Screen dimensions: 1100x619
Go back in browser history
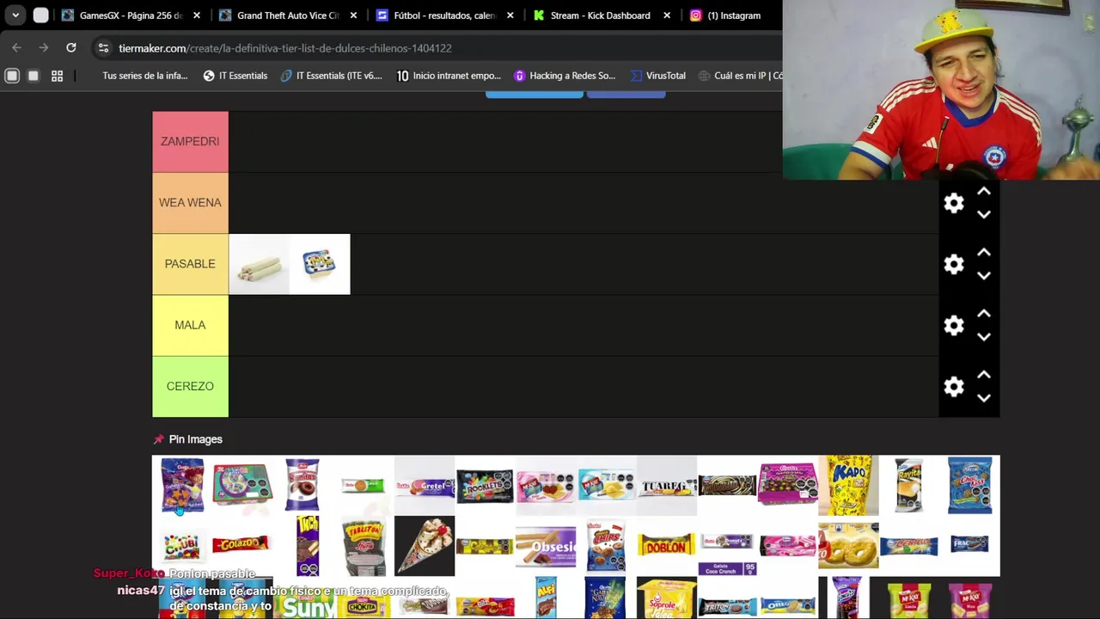(x=16, y=48)
